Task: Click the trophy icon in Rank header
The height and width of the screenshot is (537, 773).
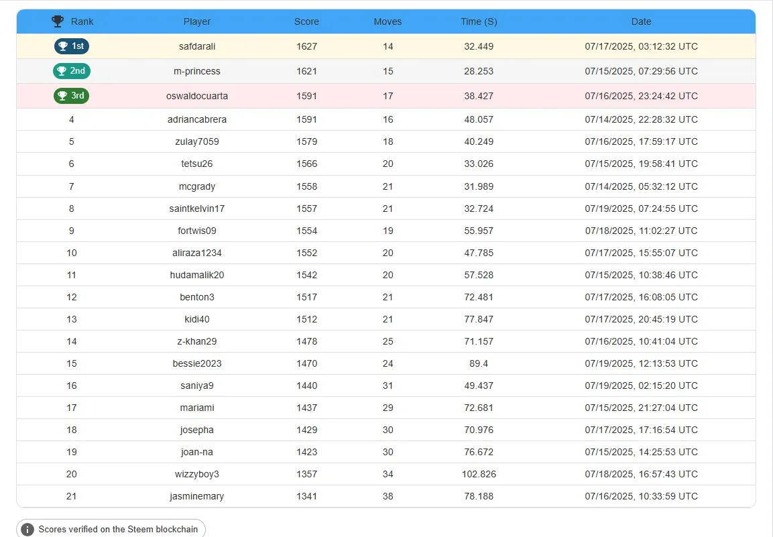Action: (58, 21)
